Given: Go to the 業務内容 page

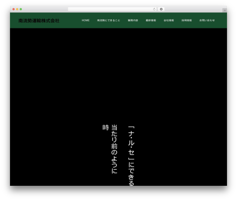Looking at the screenshot, I should [133, 20].
